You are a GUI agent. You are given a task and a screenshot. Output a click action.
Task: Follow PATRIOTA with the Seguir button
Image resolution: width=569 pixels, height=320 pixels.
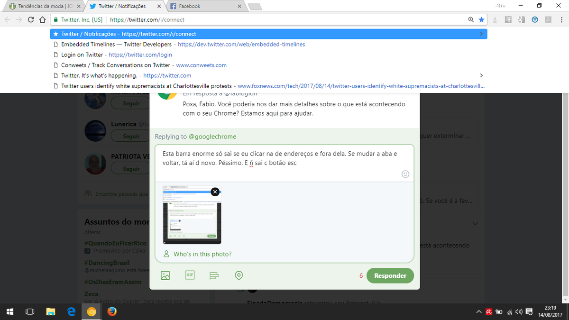point(131,169)
